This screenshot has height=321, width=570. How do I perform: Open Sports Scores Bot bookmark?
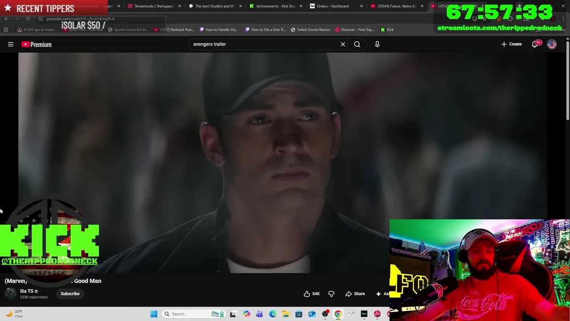128,29
